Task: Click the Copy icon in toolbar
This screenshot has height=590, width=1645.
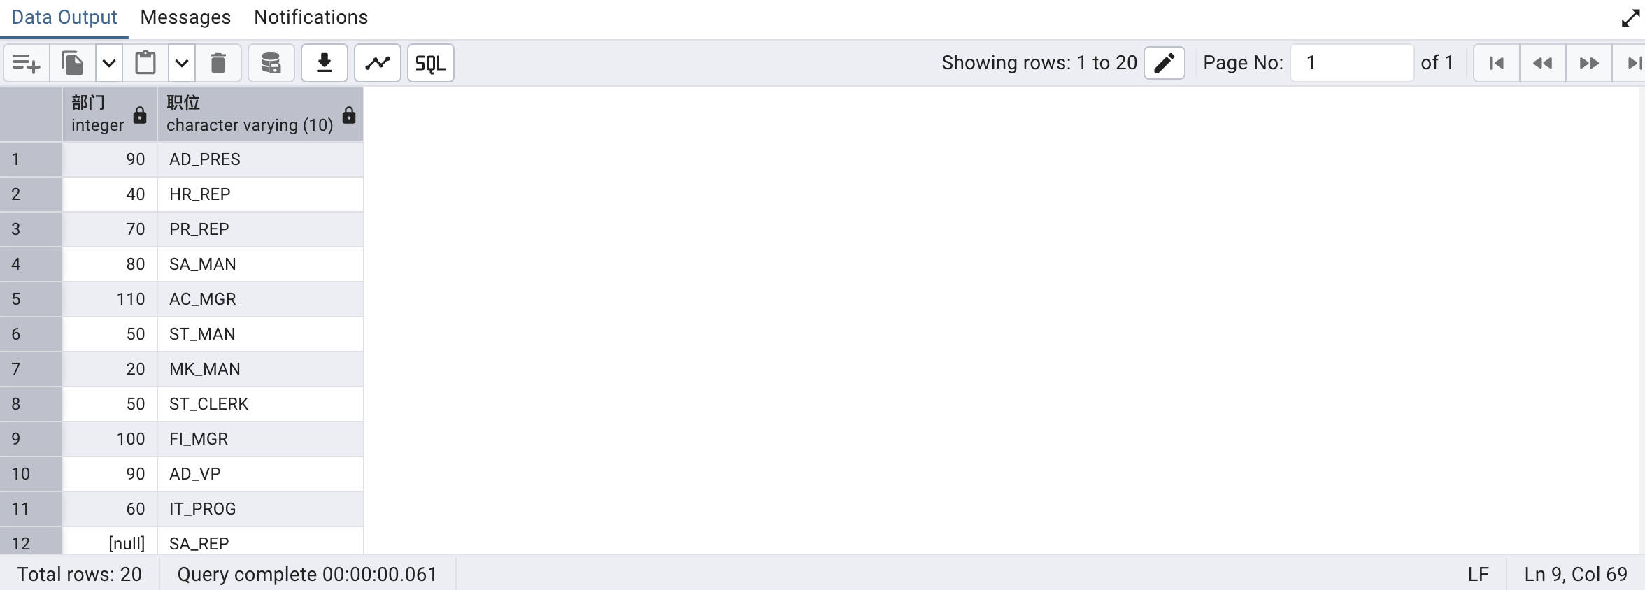Action: (x=73, y=63)
